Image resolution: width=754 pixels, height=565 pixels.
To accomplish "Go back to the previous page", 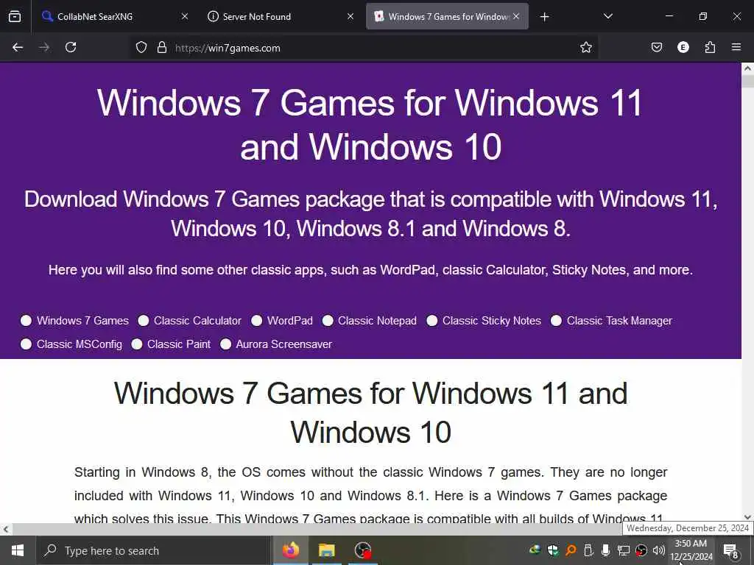I will pos(18,48).
